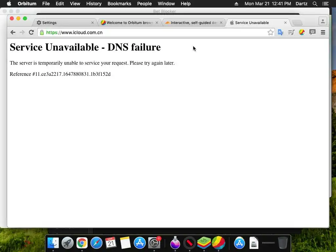Open the music playlist extension icon
Viewport: 336px width, 252px height.
click(291, 32)
